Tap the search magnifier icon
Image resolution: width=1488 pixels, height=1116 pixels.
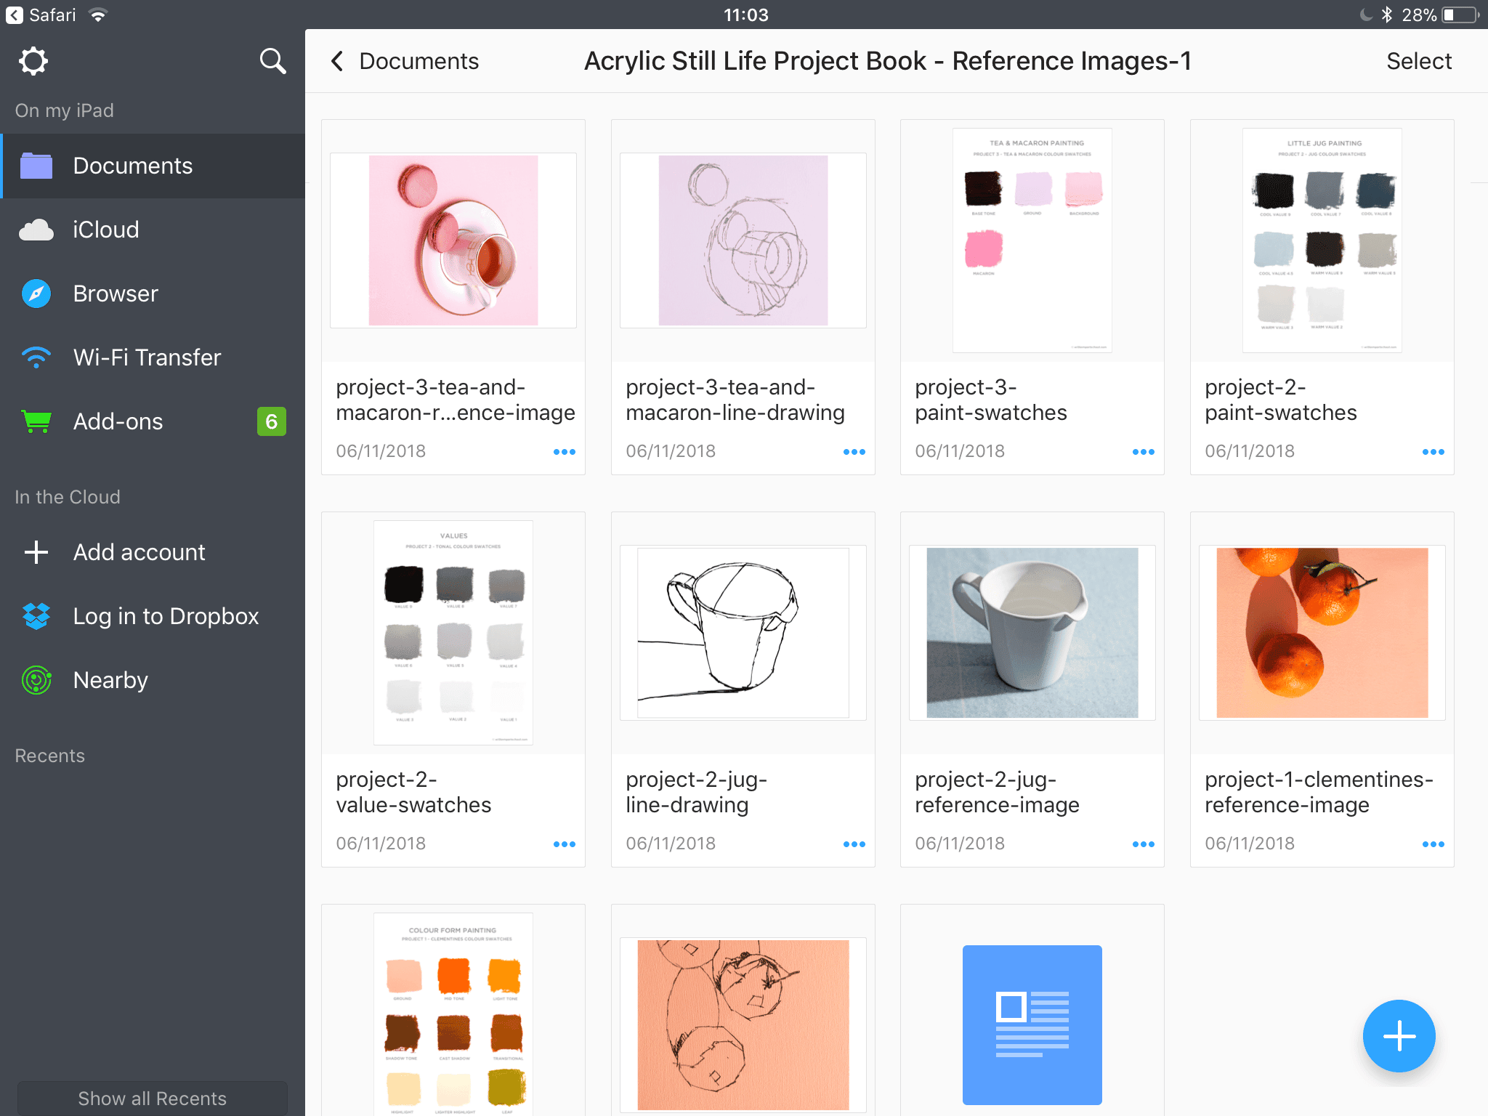tap(272, 62)
